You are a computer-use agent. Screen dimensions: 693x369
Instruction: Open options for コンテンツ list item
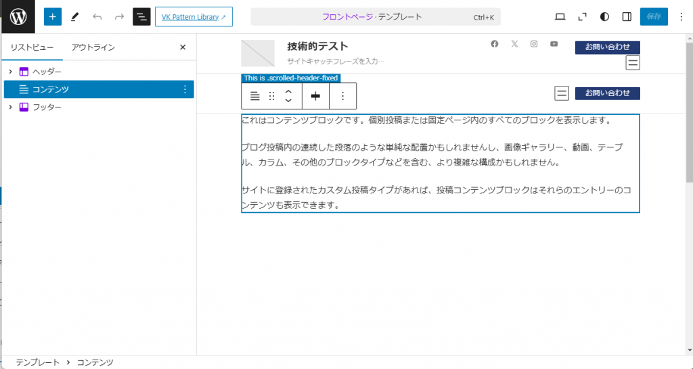click(185, 89)
